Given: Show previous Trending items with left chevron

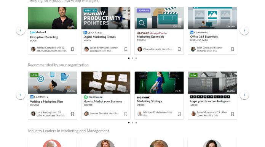Looking at the screenshot, I should click(x=21, y=30).
